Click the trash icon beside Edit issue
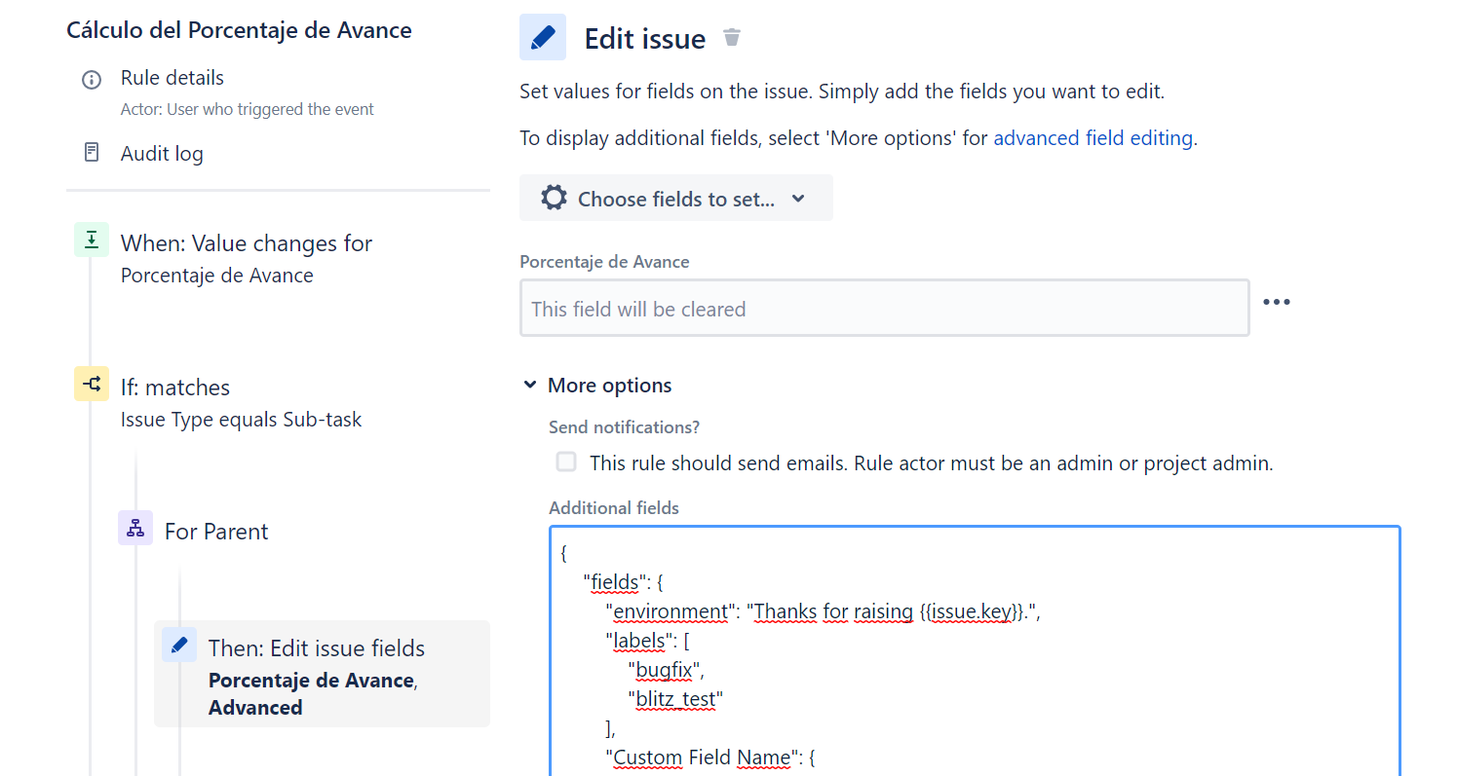Image resolution: width=1457 pixels, height=776 pixels. [x=732, y=38]
